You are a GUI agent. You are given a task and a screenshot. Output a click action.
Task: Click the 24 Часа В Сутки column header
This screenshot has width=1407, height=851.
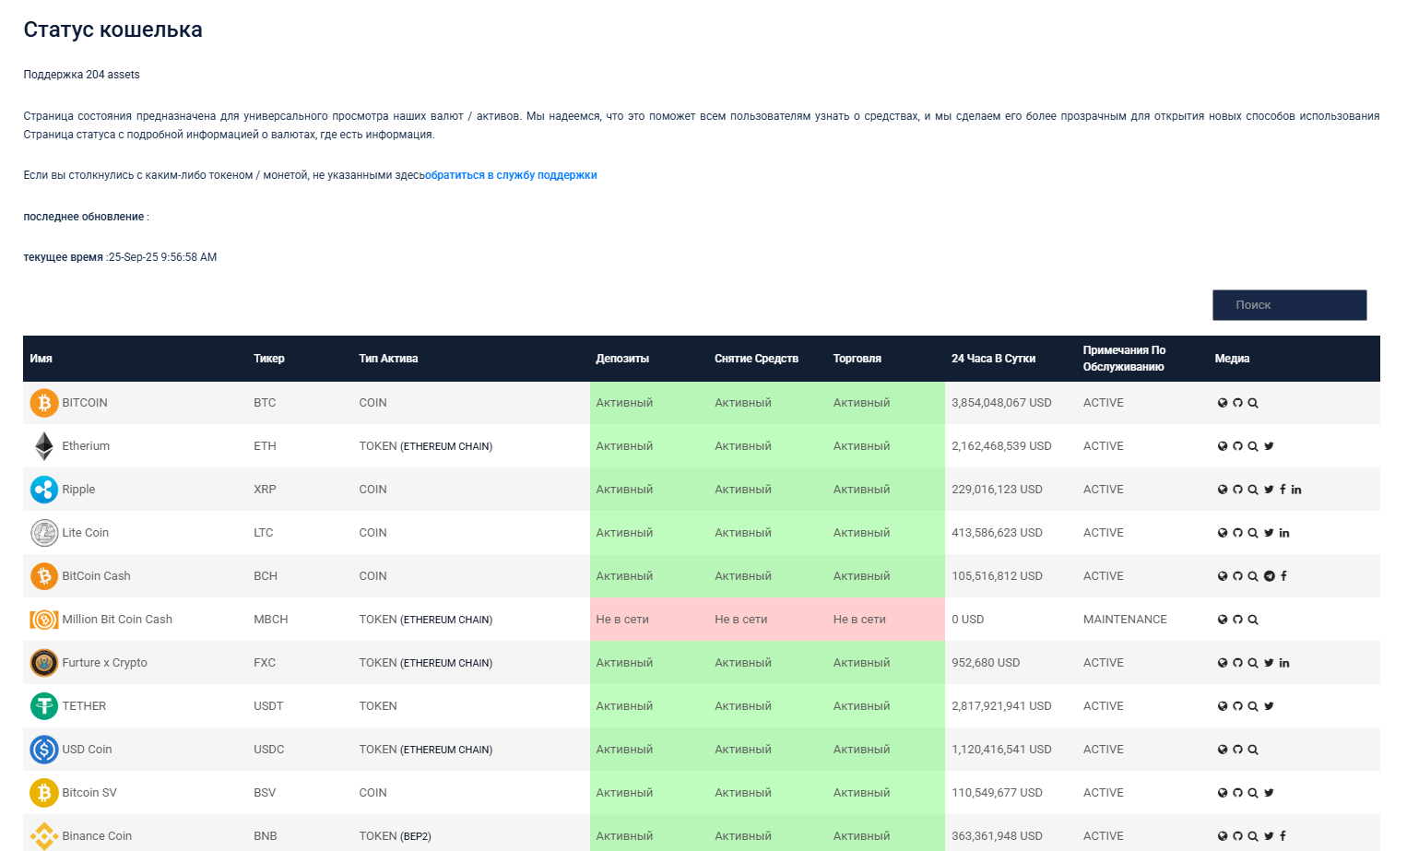(993, 359)
